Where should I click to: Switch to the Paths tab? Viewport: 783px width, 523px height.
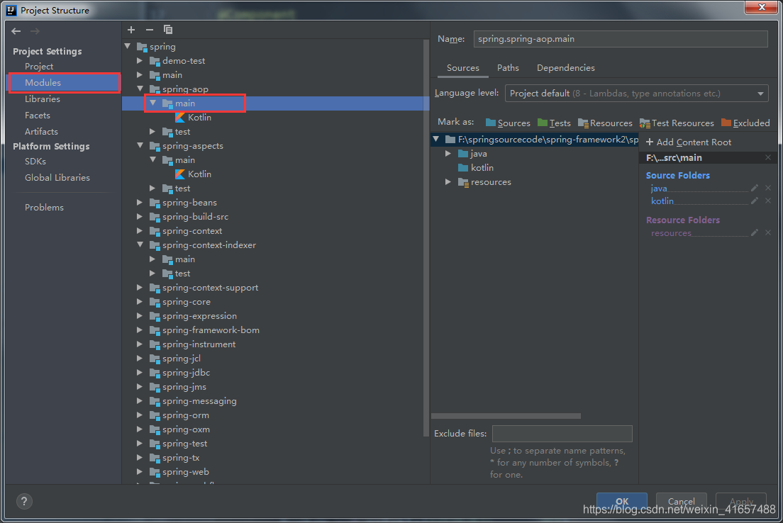coord(508,68)
